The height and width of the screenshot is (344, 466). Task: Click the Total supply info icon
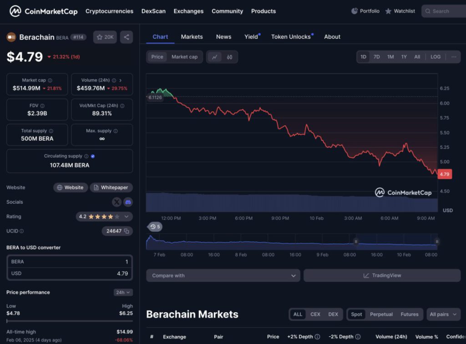tap(51, 131)
